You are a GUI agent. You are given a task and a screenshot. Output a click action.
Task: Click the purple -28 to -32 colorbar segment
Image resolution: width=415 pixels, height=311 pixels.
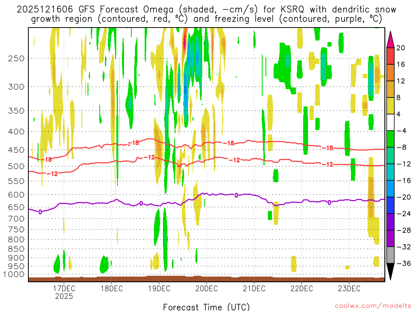pos(390,239)
